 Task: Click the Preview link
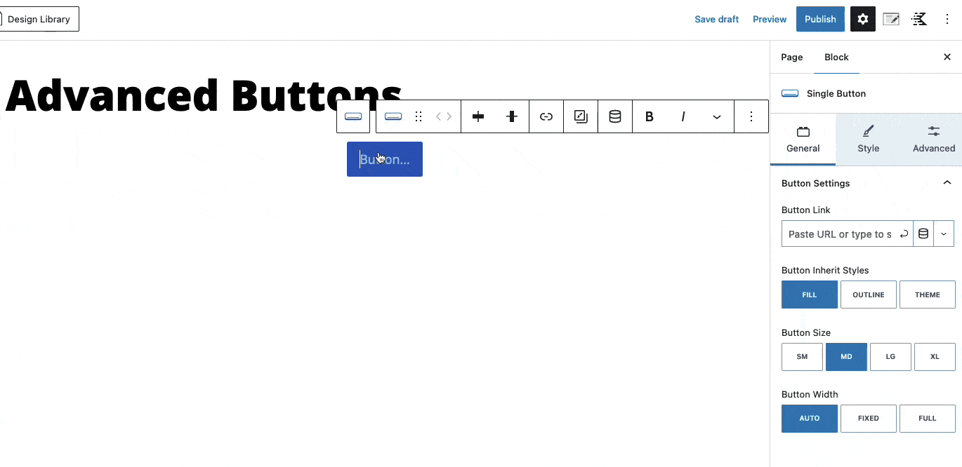point(770,19)
